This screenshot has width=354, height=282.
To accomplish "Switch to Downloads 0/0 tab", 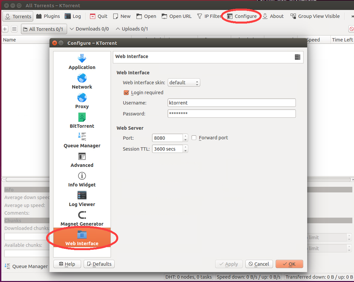I will (89, 29).
